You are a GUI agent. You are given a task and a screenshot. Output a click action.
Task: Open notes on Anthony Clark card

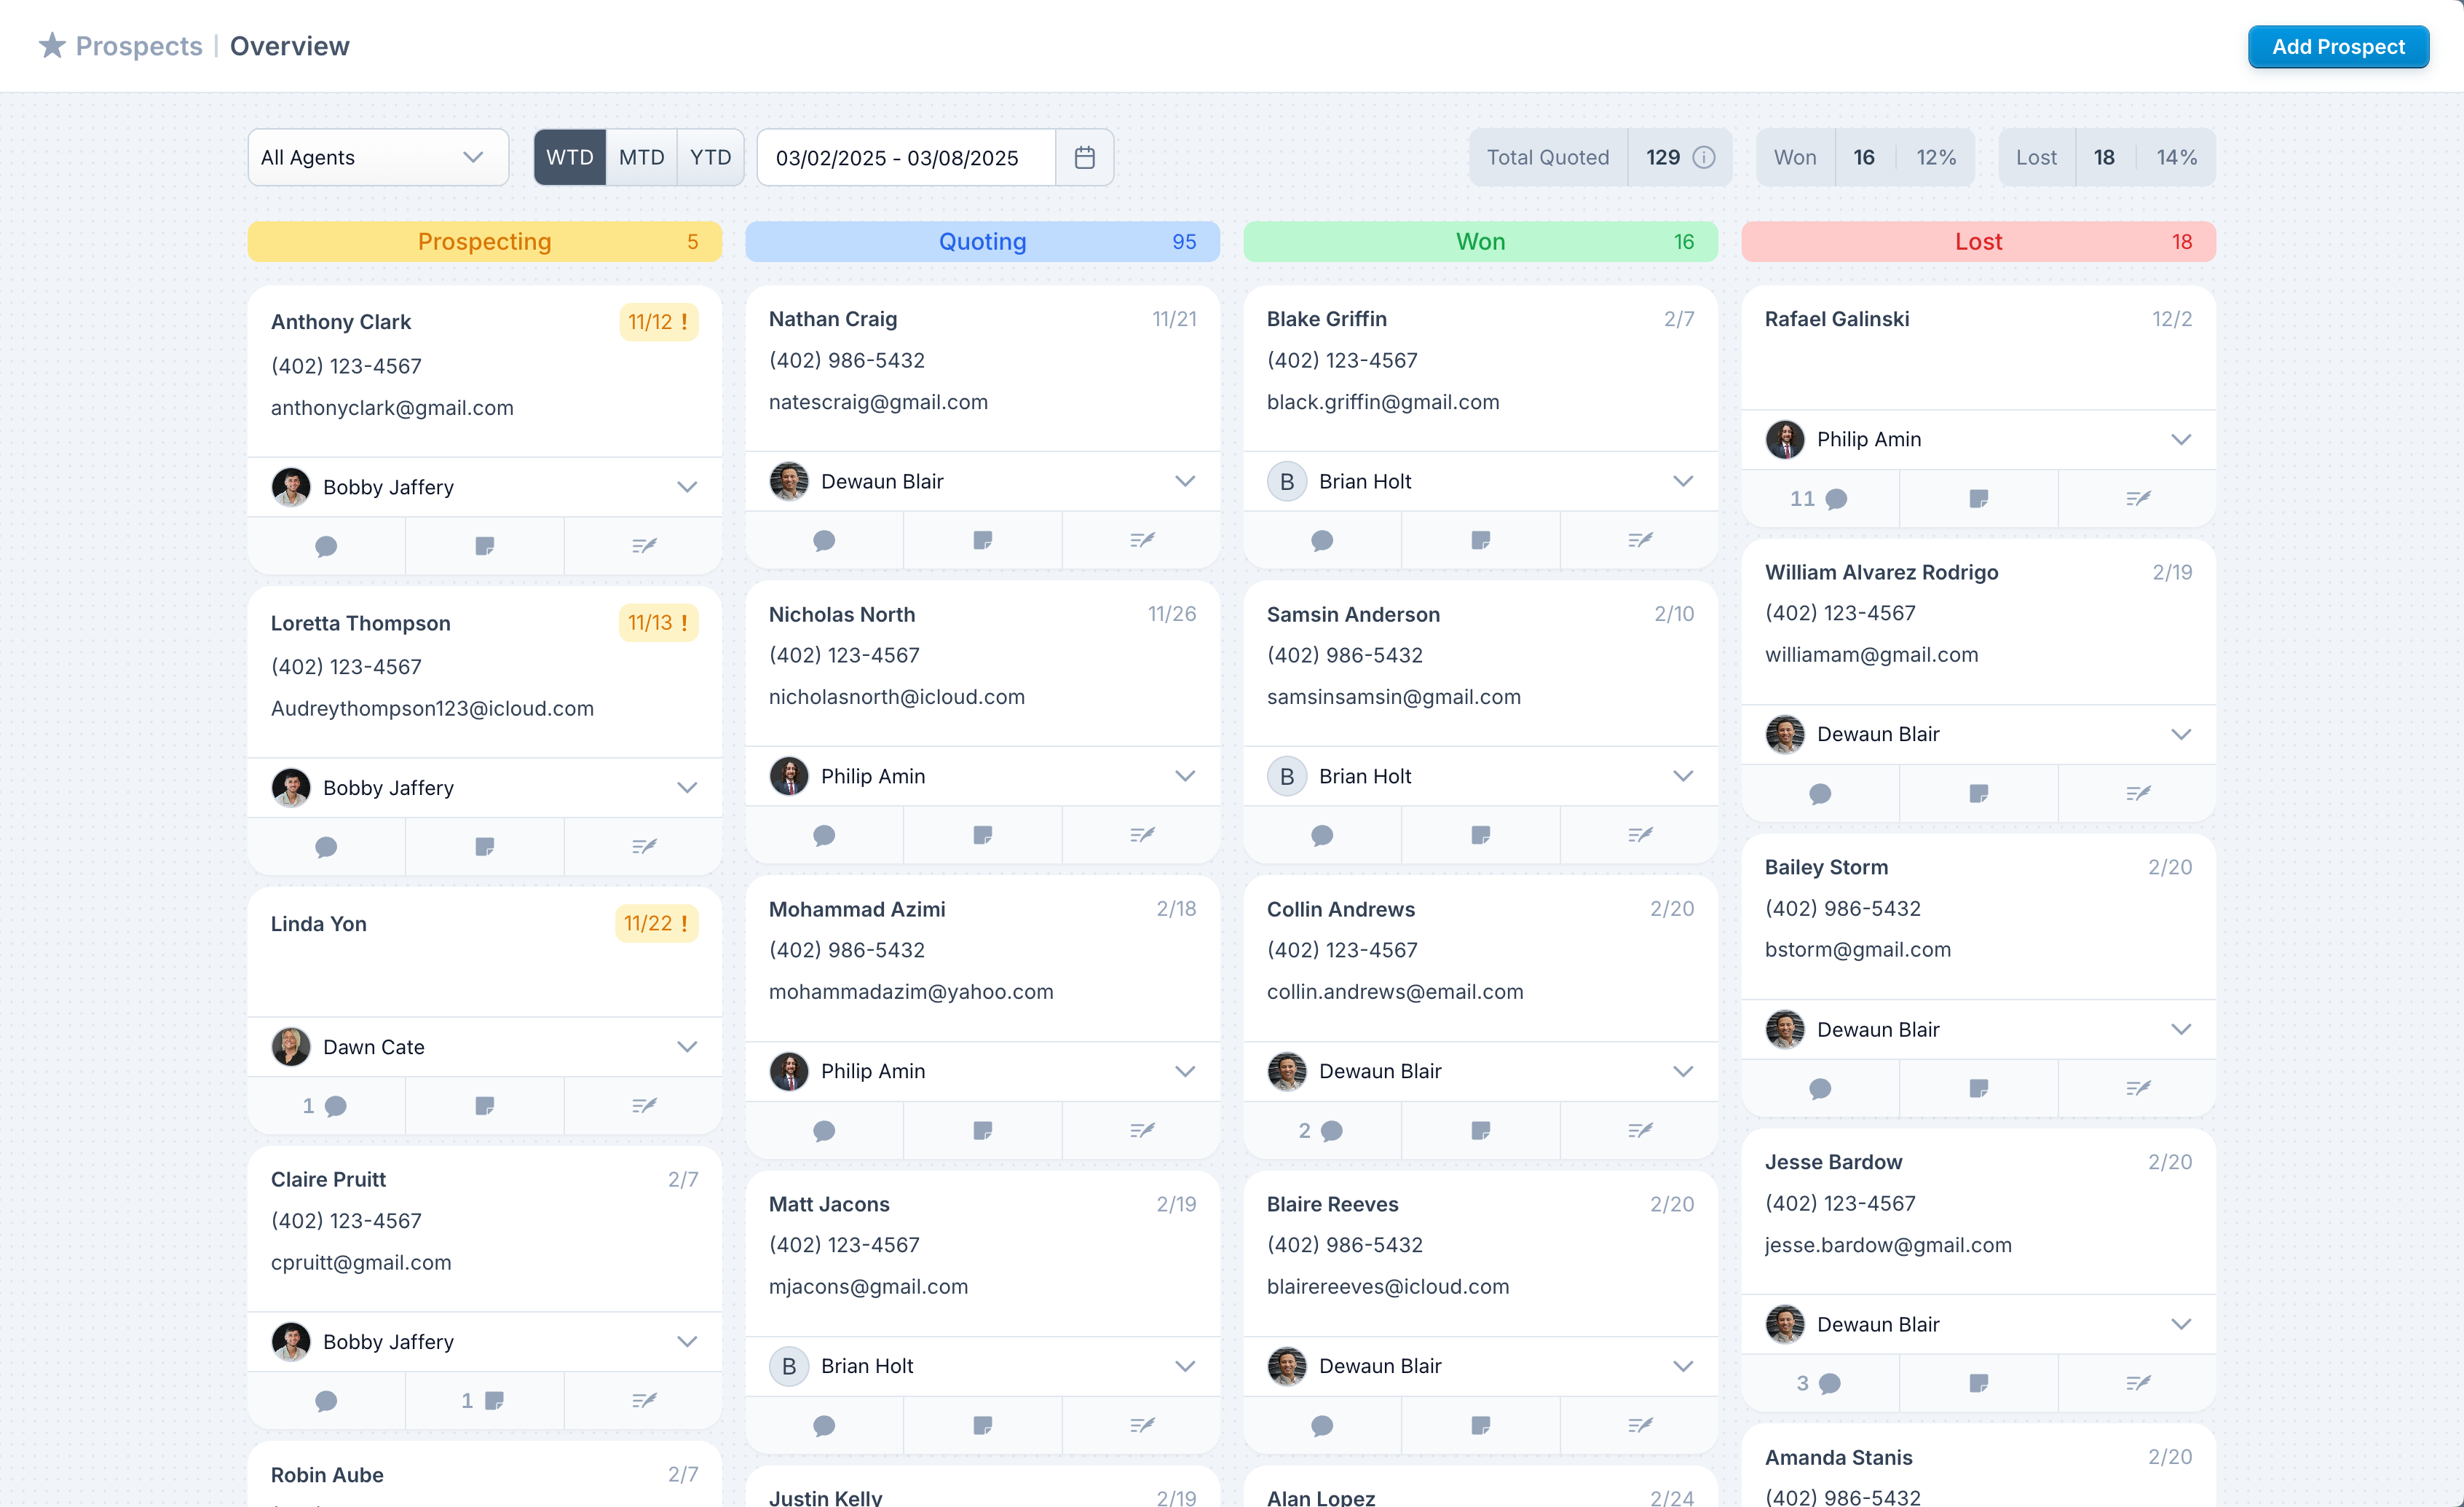click(484, 546)
